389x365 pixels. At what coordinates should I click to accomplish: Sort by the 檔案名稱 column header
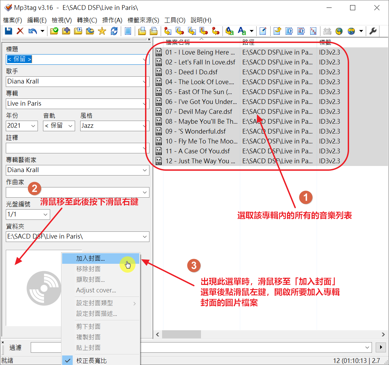click(201, 42)
